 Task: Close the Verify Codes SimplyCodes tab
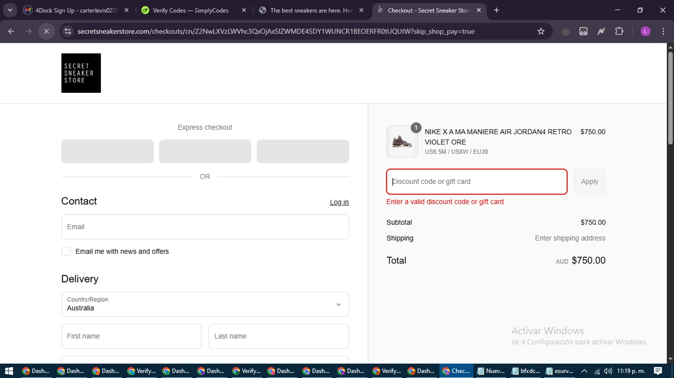pos(244,10)
